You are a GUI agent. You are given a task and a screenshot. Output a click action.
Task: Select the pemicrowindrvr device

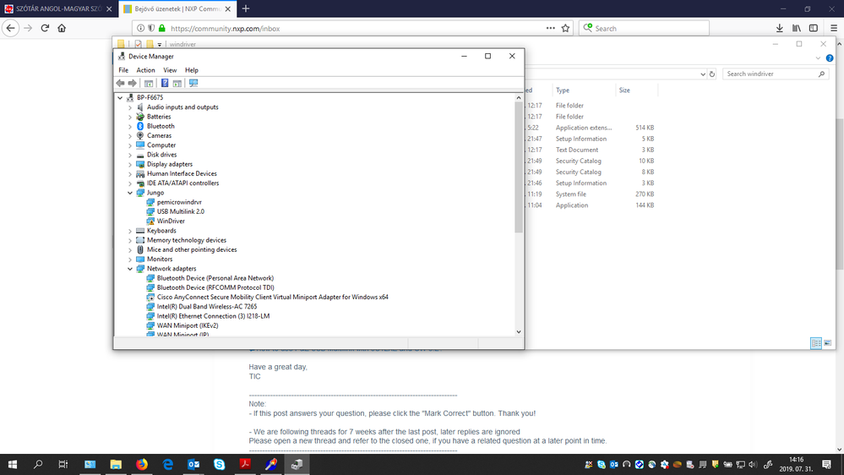click(179, 202)
